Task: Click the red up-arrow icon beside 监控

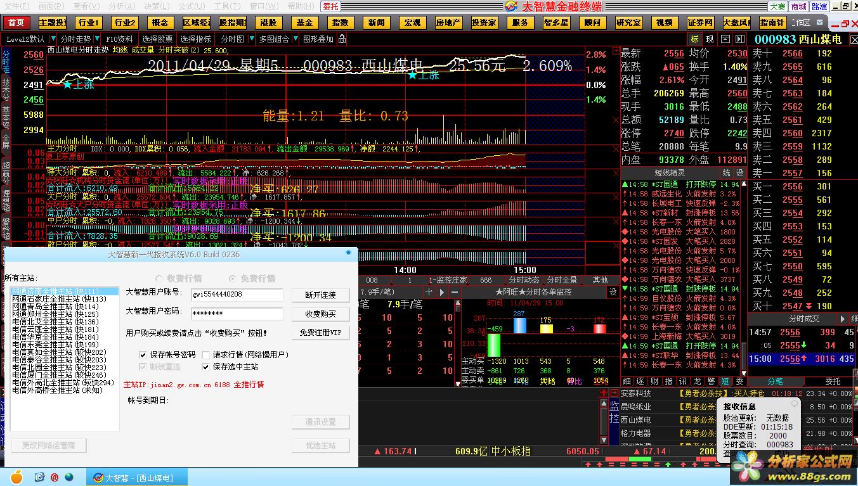Action: 604,393
